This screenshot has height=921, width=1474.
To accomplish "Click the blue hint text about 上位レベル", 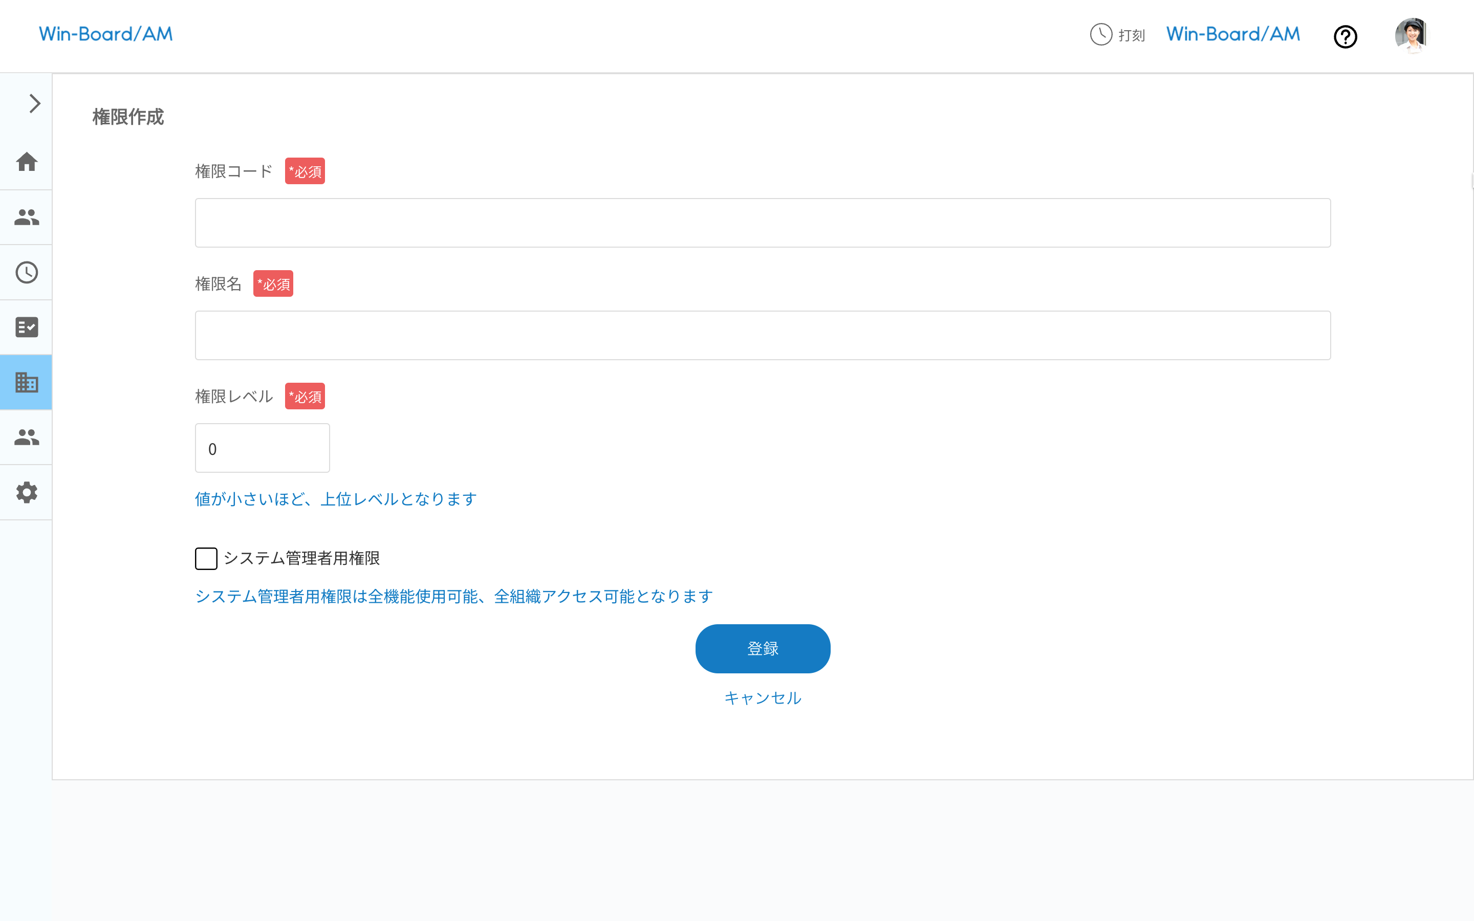I will coord(335,499).
